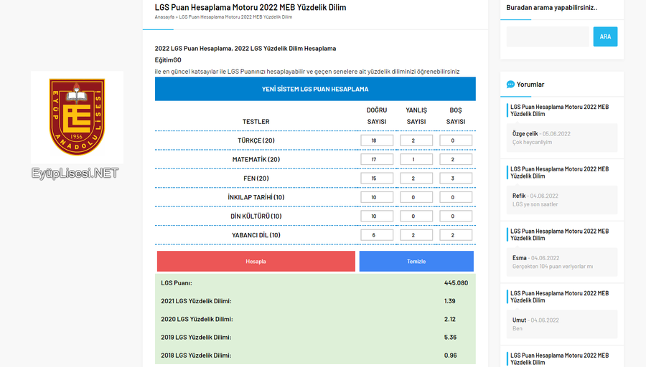
Task: Open the post link above Özge çelik's comment
Action: (x=559, y=110)
